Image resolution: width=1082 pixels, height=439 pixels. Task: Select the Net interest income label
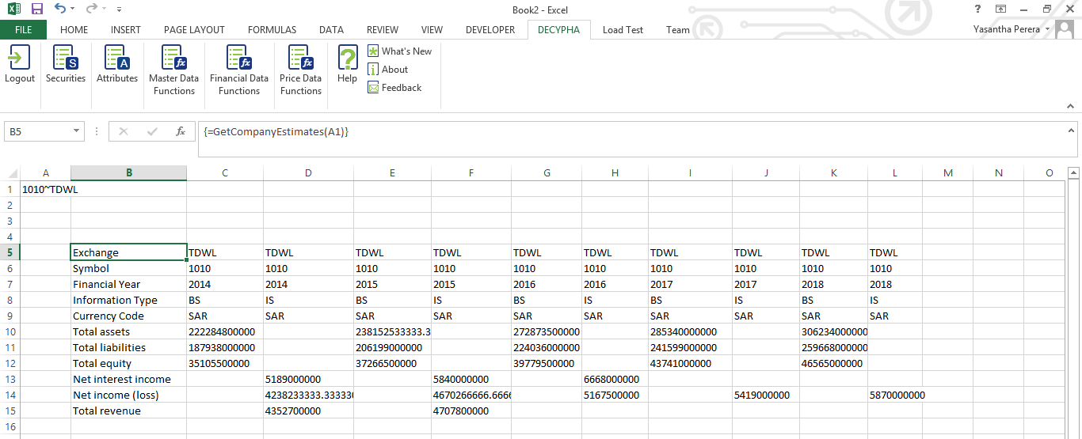[x=128, y=379]
